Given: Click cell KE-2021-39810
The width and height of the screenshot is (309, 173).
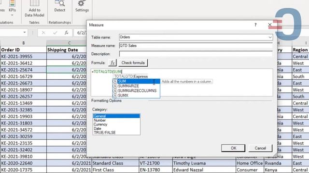Looking at the screenshot, I should 24,157.
